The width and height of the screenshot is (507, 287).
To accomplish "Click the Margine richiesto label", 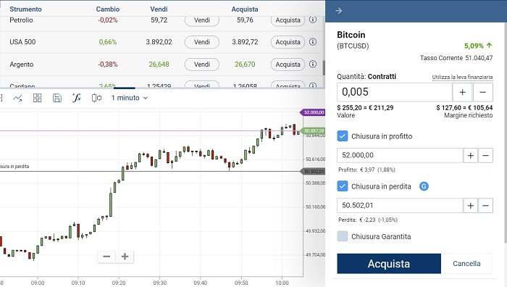I will click(468, 115).
